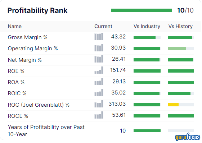Click the Operating Margin % mini chart icon

point(99,48)
